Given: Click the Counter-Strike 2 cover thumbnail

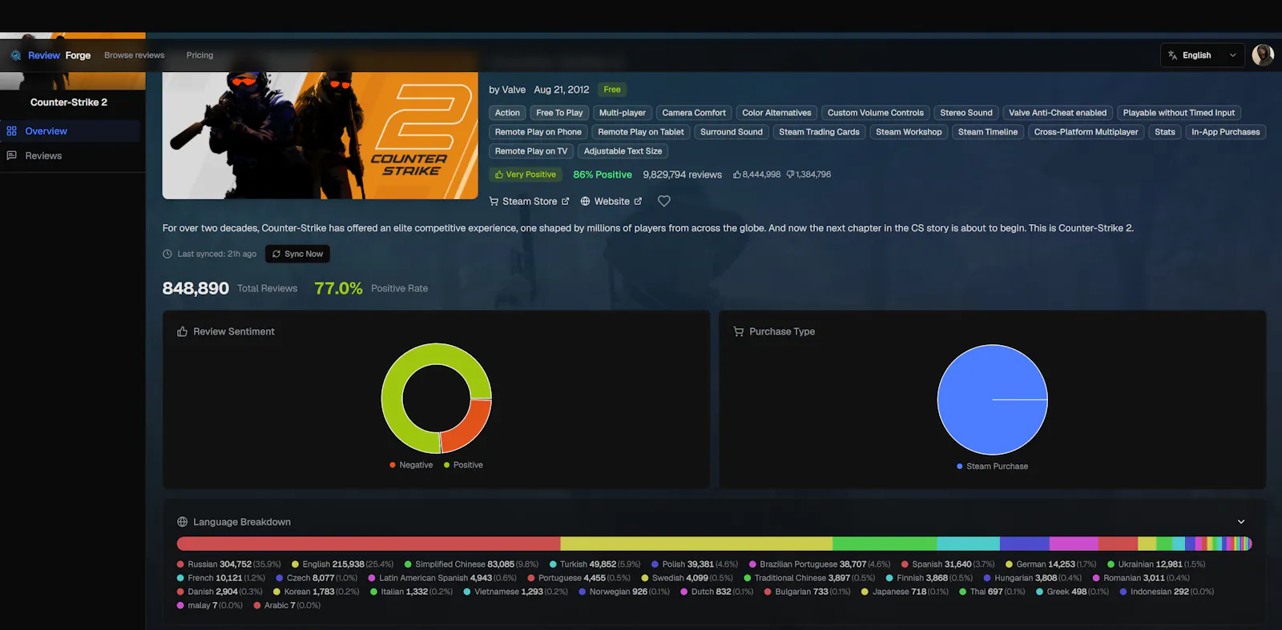Looking at the screenshot, I should [320, 135].
